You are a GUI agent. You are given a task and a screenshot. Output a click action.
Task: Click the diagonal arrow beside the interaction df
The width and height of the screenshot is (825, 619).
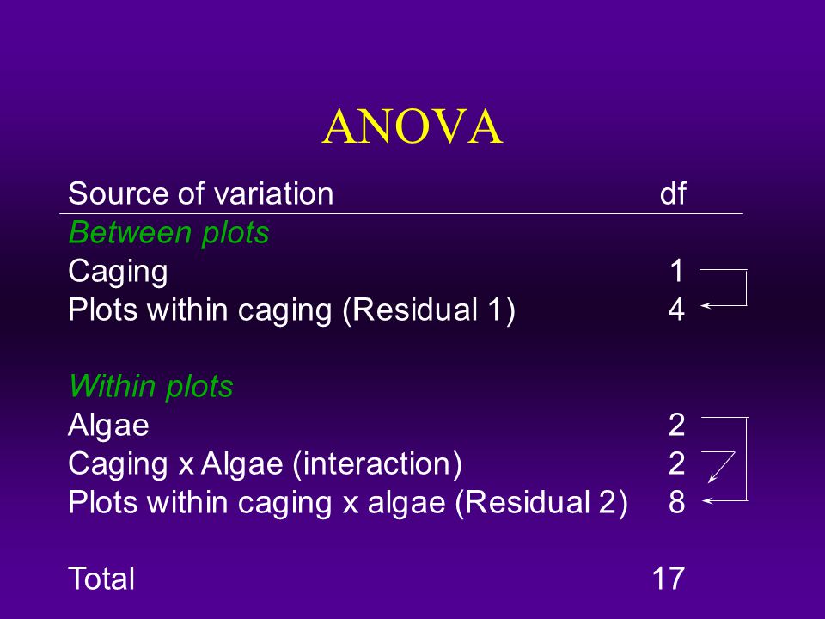point(721,467)
